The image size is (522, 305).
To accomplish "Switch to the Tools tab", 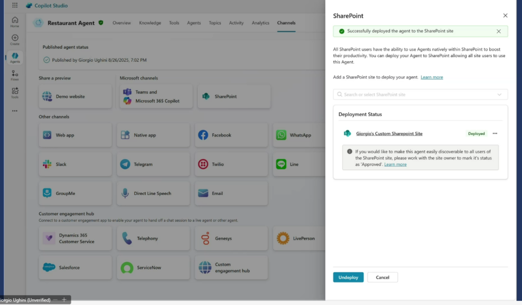I will pyautogui.click(x=174, y=23).
